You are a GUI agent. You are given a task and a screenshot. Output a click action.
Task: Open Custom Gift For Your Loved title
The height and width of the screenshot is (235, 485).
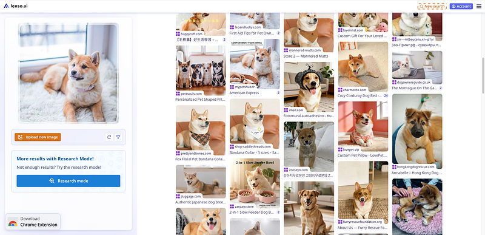(362, 36)
